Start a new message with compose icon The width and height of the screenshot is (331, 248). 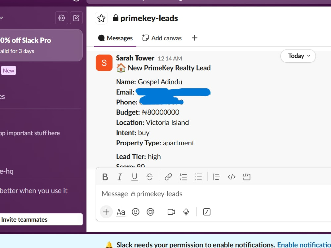[76, 18]
